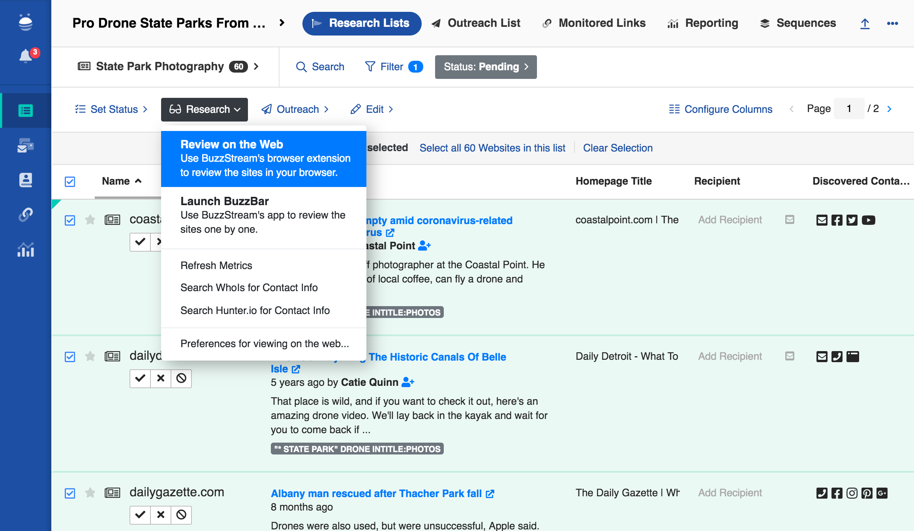Select Search WhoIs for Contact Info
The width and height of the screenshot is (914, 531).
coord(249,288)
